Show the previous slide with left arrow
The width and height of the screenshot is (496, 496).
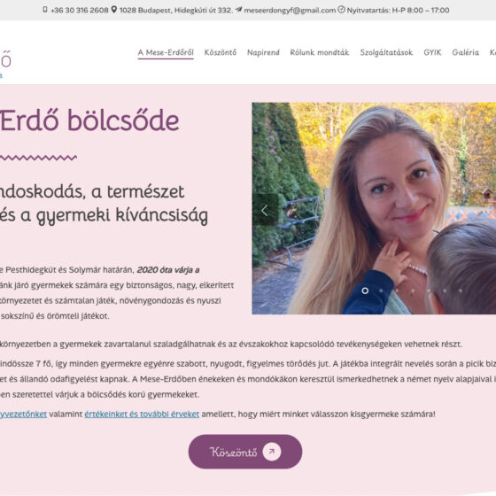tap(265, 211)
